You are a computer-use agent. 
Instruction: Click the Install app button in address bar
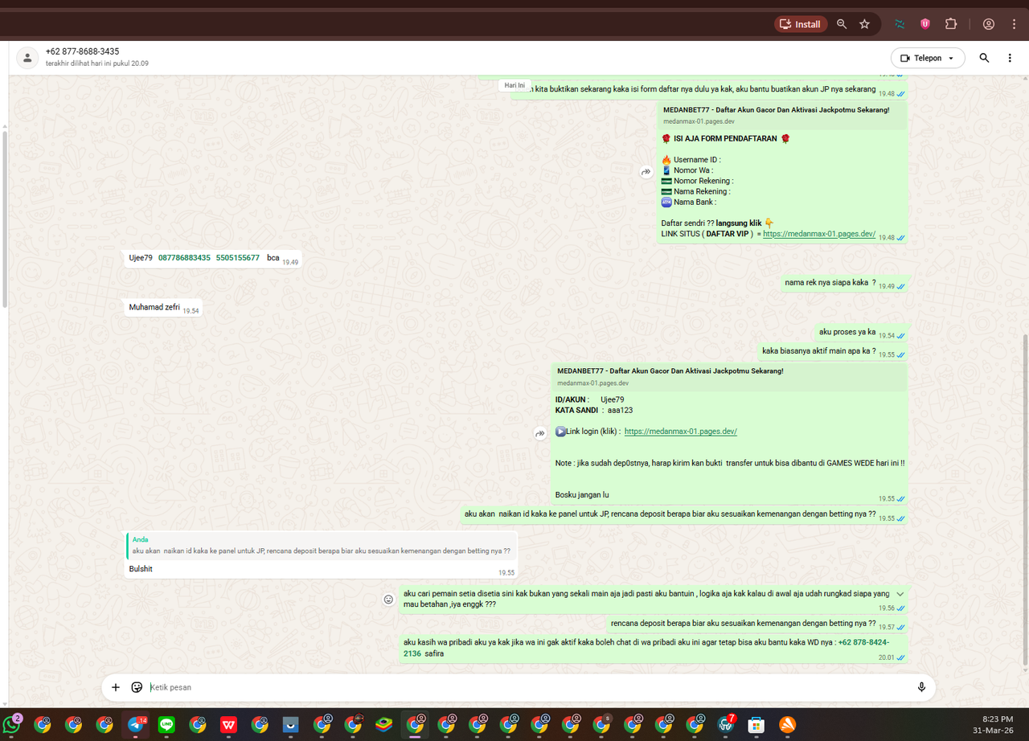[801, 24]
